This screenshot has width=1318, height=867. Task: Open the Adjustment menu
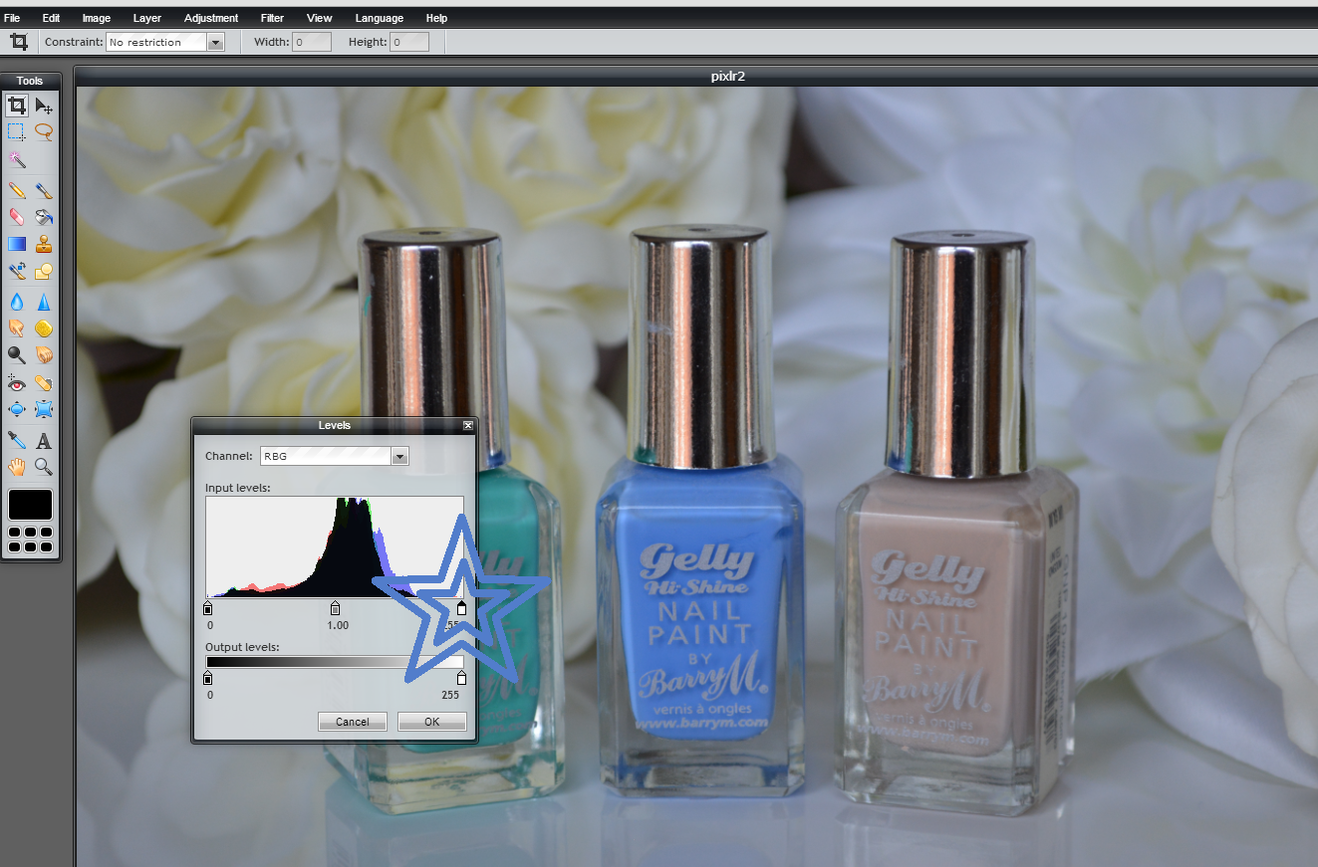pyautogui.click(x=211, y=18)
